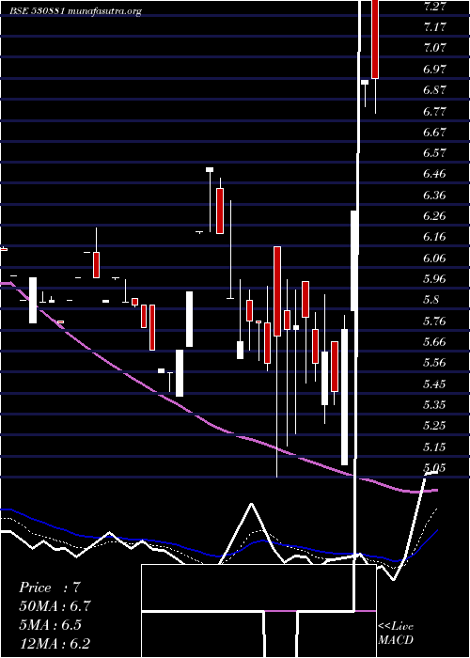470x658 pixels.
Task: Click the 6.46 price axis label
Action: pos(434,174)
